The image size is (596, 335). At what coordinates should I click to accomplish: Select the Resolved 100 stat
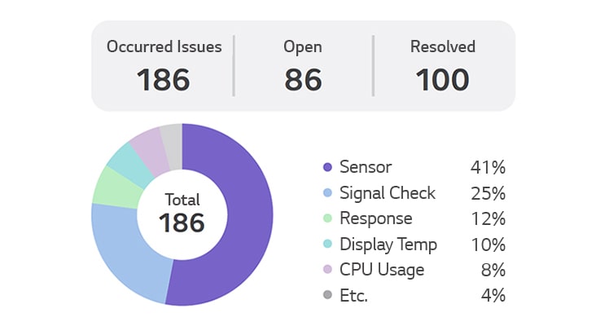point(442,65)
